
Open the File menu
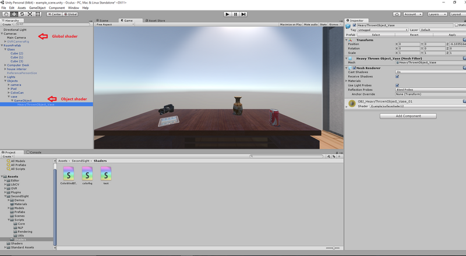[3, 8]
